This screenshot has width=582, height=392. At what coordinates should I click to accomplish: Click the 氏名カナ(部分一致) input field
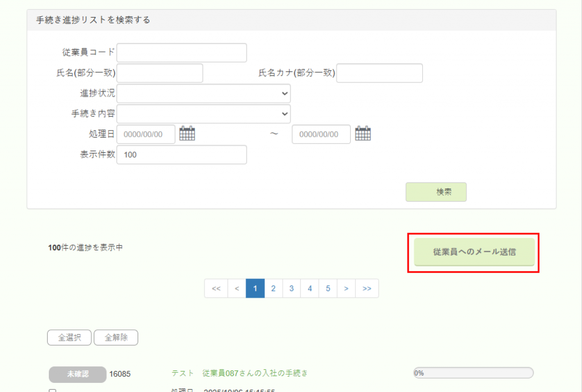click(x=379, y=73)
